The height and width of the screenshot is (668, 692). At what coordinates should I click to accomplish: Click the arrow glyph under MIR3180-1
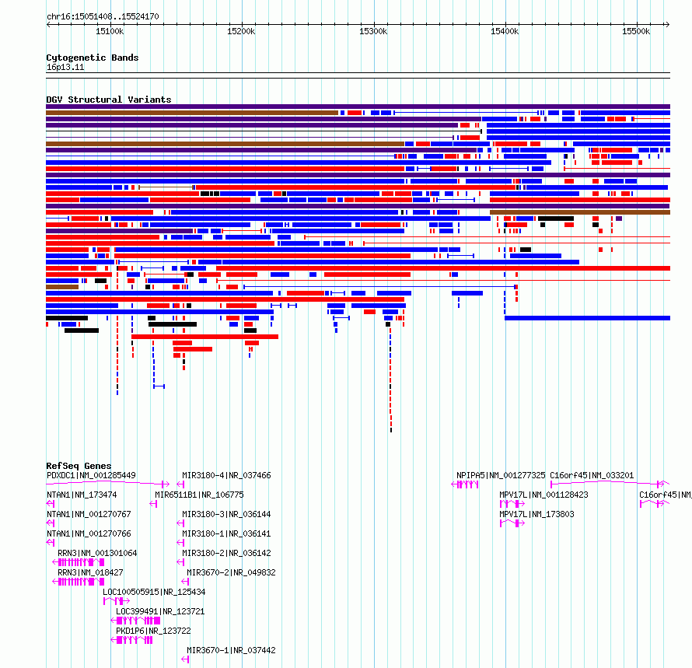point(180,543)
